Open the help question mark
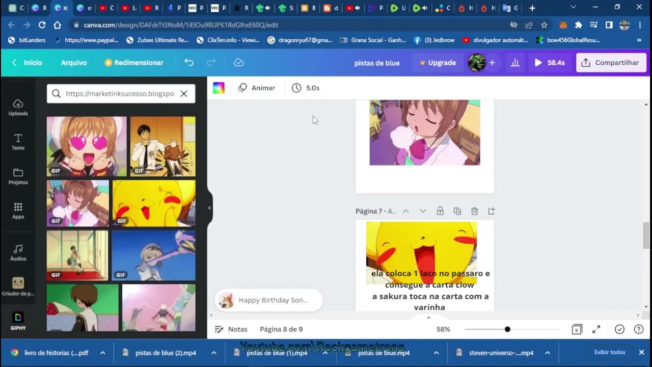The width and height of the screenshot is (652, 367). 639,329
